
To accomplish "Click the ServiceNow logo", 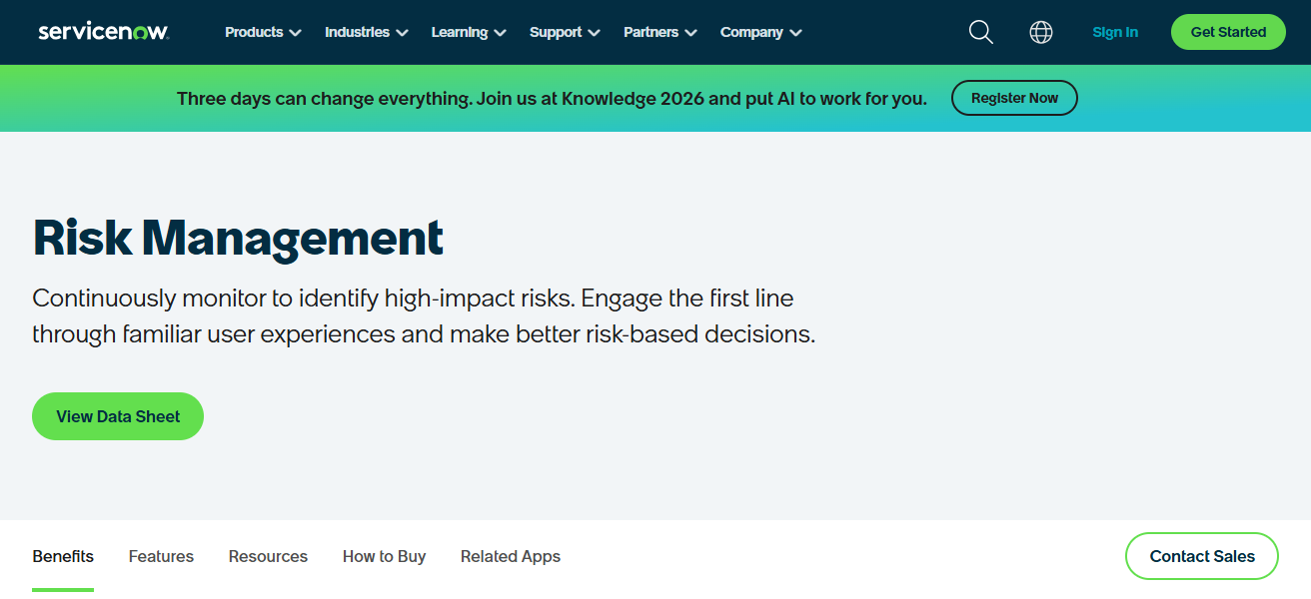I will tap(103, 30).
